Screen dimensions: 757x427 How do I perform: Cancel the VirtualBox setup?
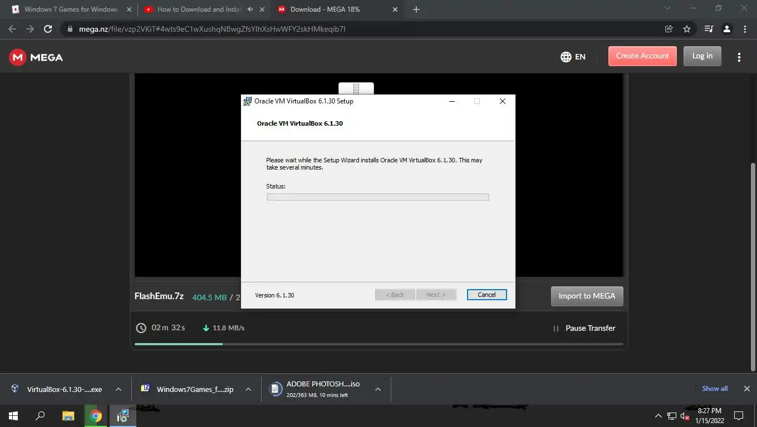486,295
